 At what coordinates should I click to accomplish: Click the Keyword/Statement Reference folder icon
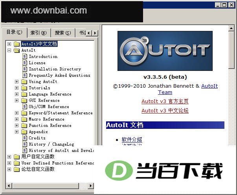24,113
